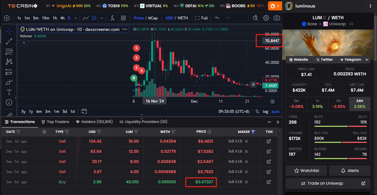Open the chart layout grid icon
The height and width of the screenshot is (195, 377).
[123, 18]
